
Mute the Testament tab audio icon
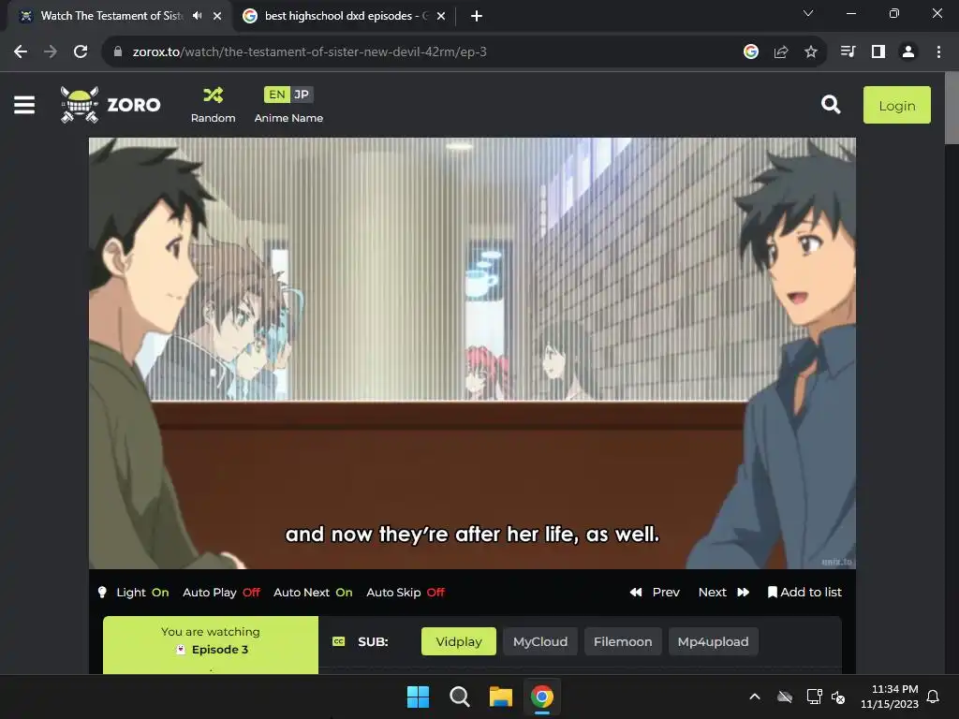(x=197, y=16)
